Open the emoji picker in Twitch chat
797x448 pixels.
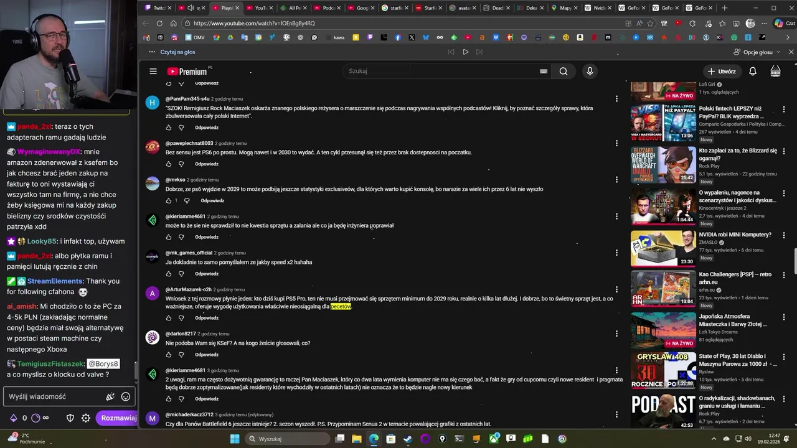coord(126,396)
